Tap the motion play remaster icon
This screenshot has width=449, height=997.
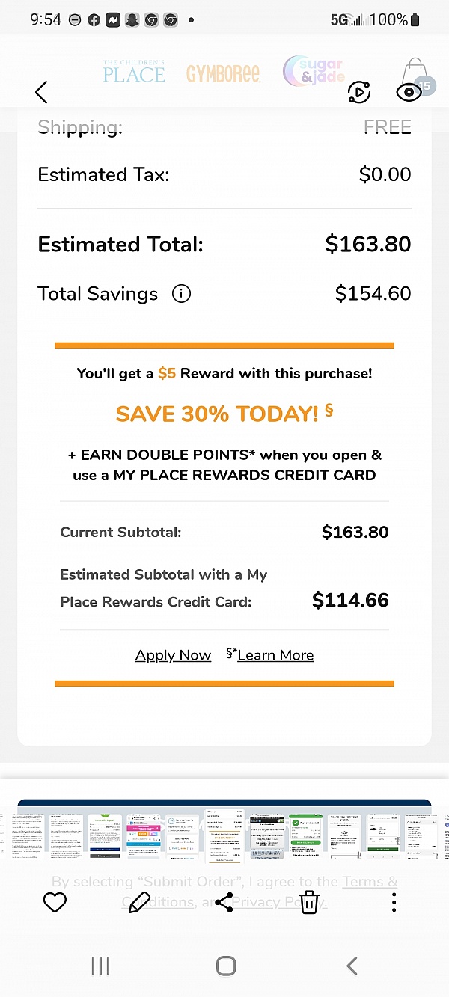(359, 92)
